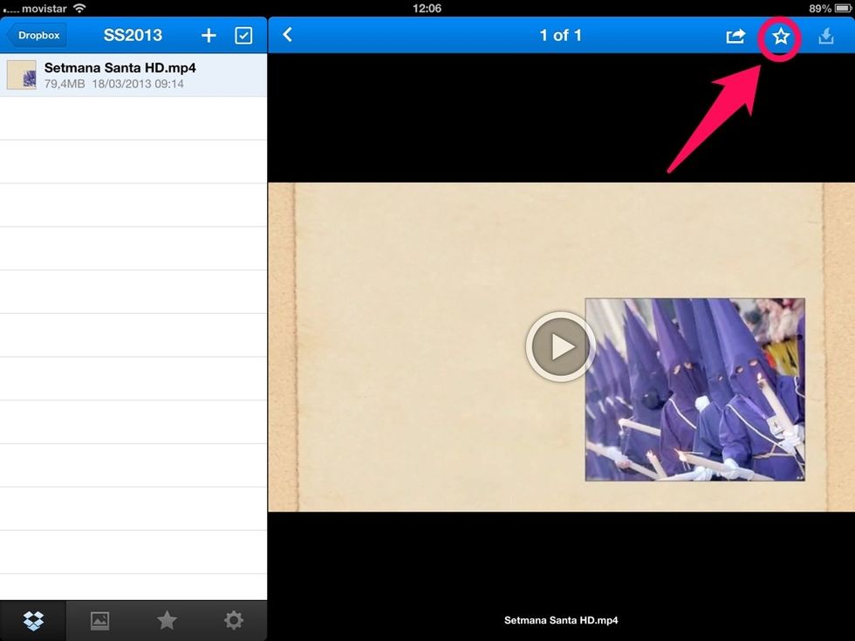
Task: Play the Setmana Santa video
Action: point(560,346)
